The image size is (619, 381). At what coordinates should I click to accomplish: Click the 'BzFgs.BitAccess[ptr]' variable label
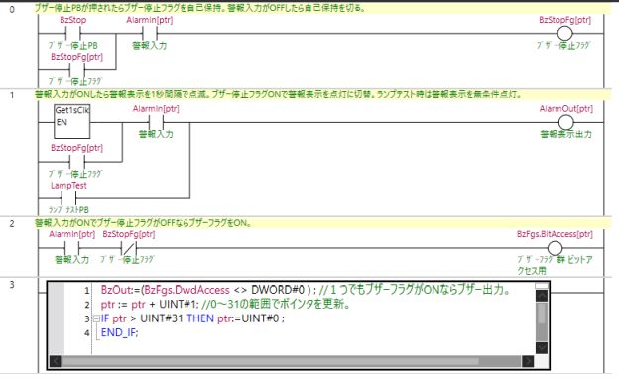click(x=555, y=234)
